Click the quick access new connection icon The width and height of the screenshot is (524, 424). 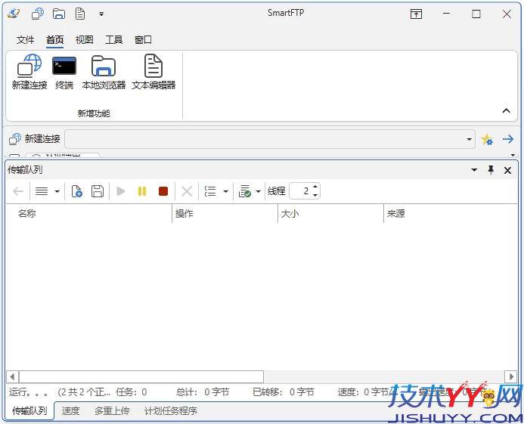38,14
